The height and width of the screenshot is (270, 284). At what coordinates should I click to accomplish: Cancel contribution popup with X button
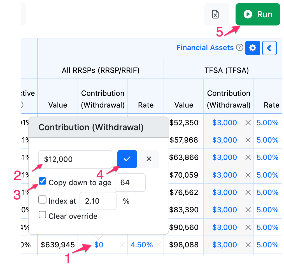149,159
